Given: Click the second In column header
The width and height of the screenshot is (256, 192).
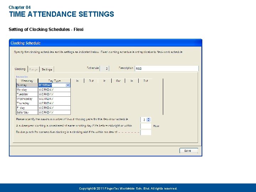Looking at the screenshot, I should (x=105, y=81).
